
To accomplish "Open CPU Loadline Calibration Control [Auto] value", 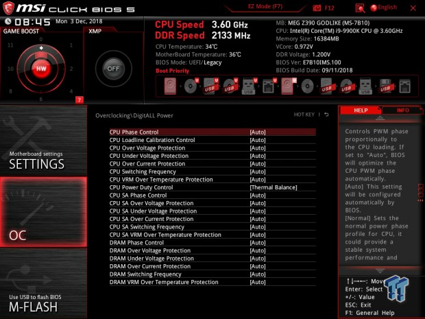I will 258,140.
